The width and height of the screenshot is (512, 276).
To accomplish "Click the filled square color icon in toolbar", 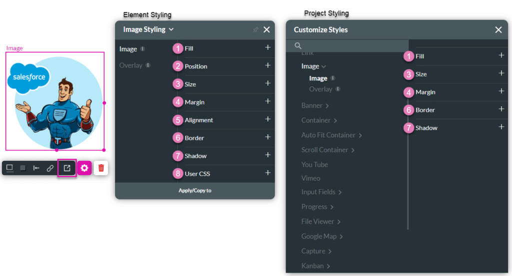I will point(23,168).
